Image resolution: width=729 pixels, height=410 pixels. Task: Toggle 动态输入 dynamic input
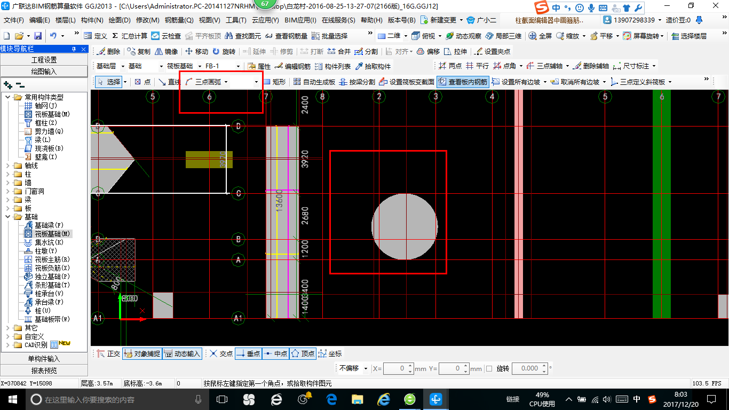tap(182, 353)
